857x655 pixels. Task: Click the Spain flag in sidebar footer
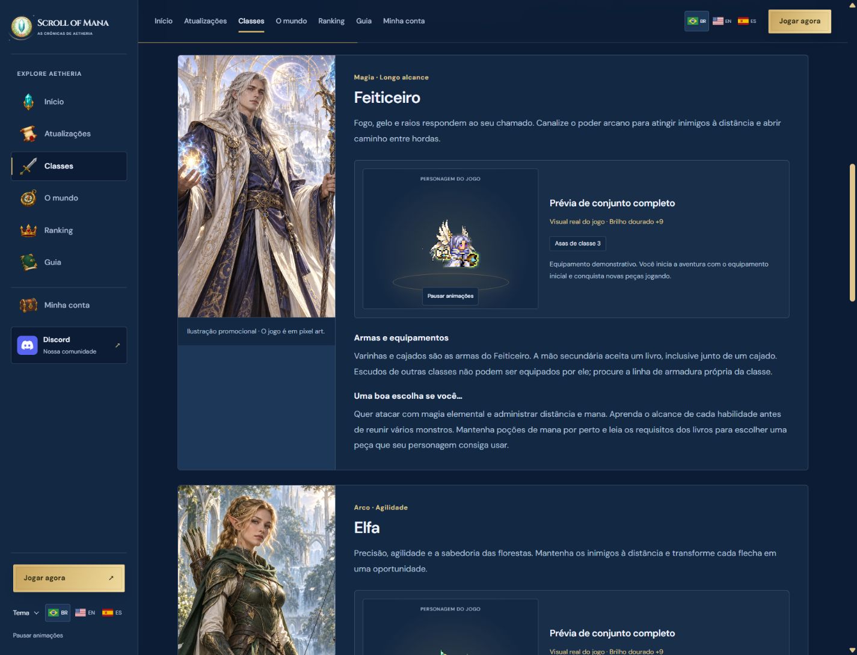(x=108, y=613)
